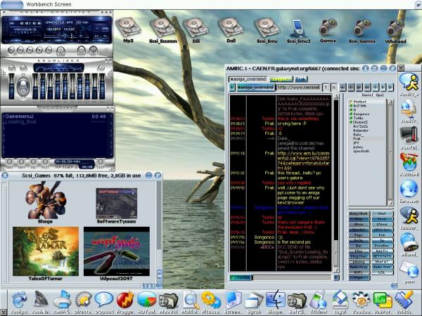Image resolution: width=422 pixels, height=316 pixels.
Task: Click the AmIRC topic field
Action: (299, 87)
